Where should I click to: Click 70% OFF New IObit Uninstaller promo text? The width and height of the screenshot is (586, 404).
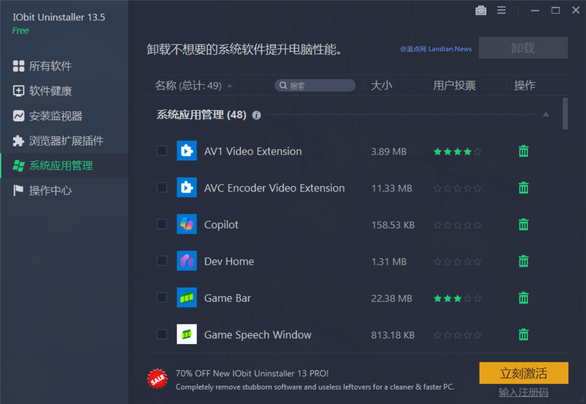click(x=252, y=373)
